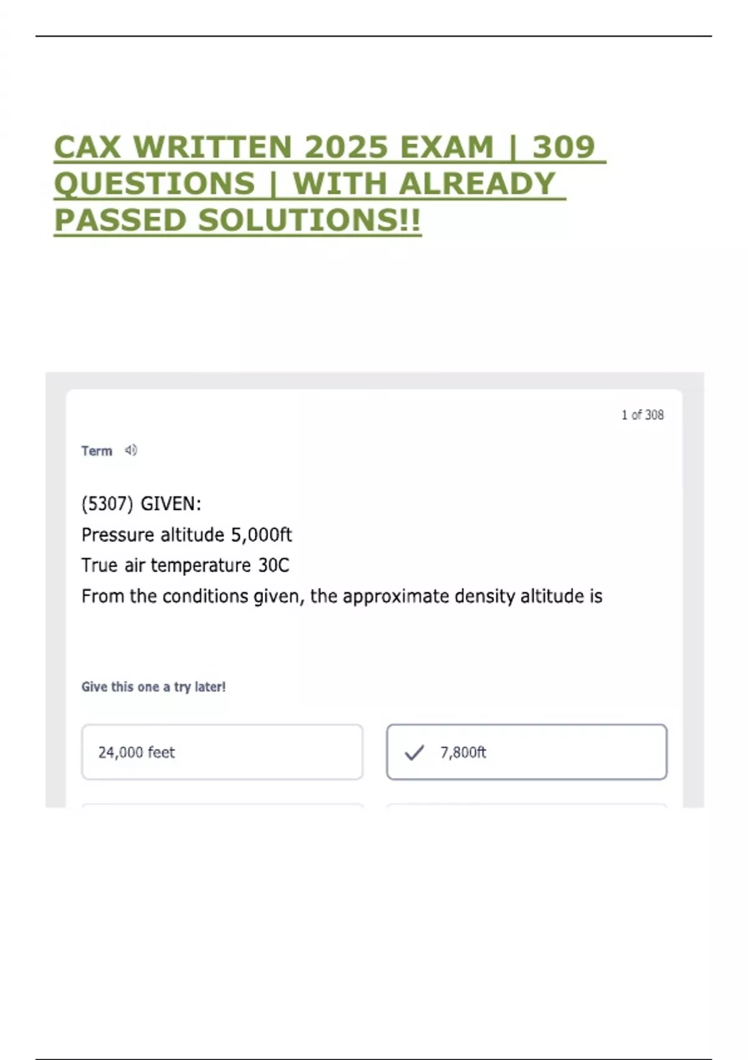Image resolution: width=748 pixels, height=1060 pixels.
Task: Click the word "2025" in the title
Action: click(346, 147)
